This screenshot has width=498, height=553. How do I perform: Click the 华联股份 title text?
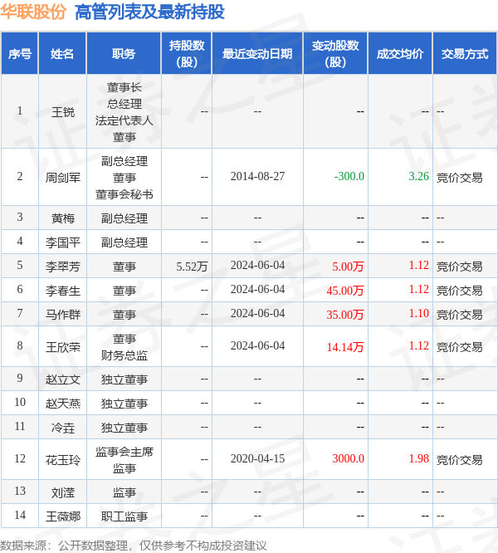click(x=33, y=12)
